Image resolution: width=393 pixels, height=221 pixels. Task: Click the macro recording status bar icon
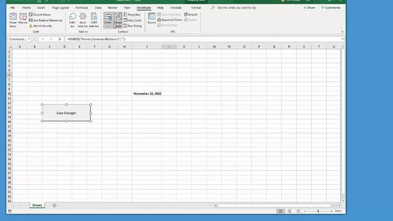click(10, 211)
